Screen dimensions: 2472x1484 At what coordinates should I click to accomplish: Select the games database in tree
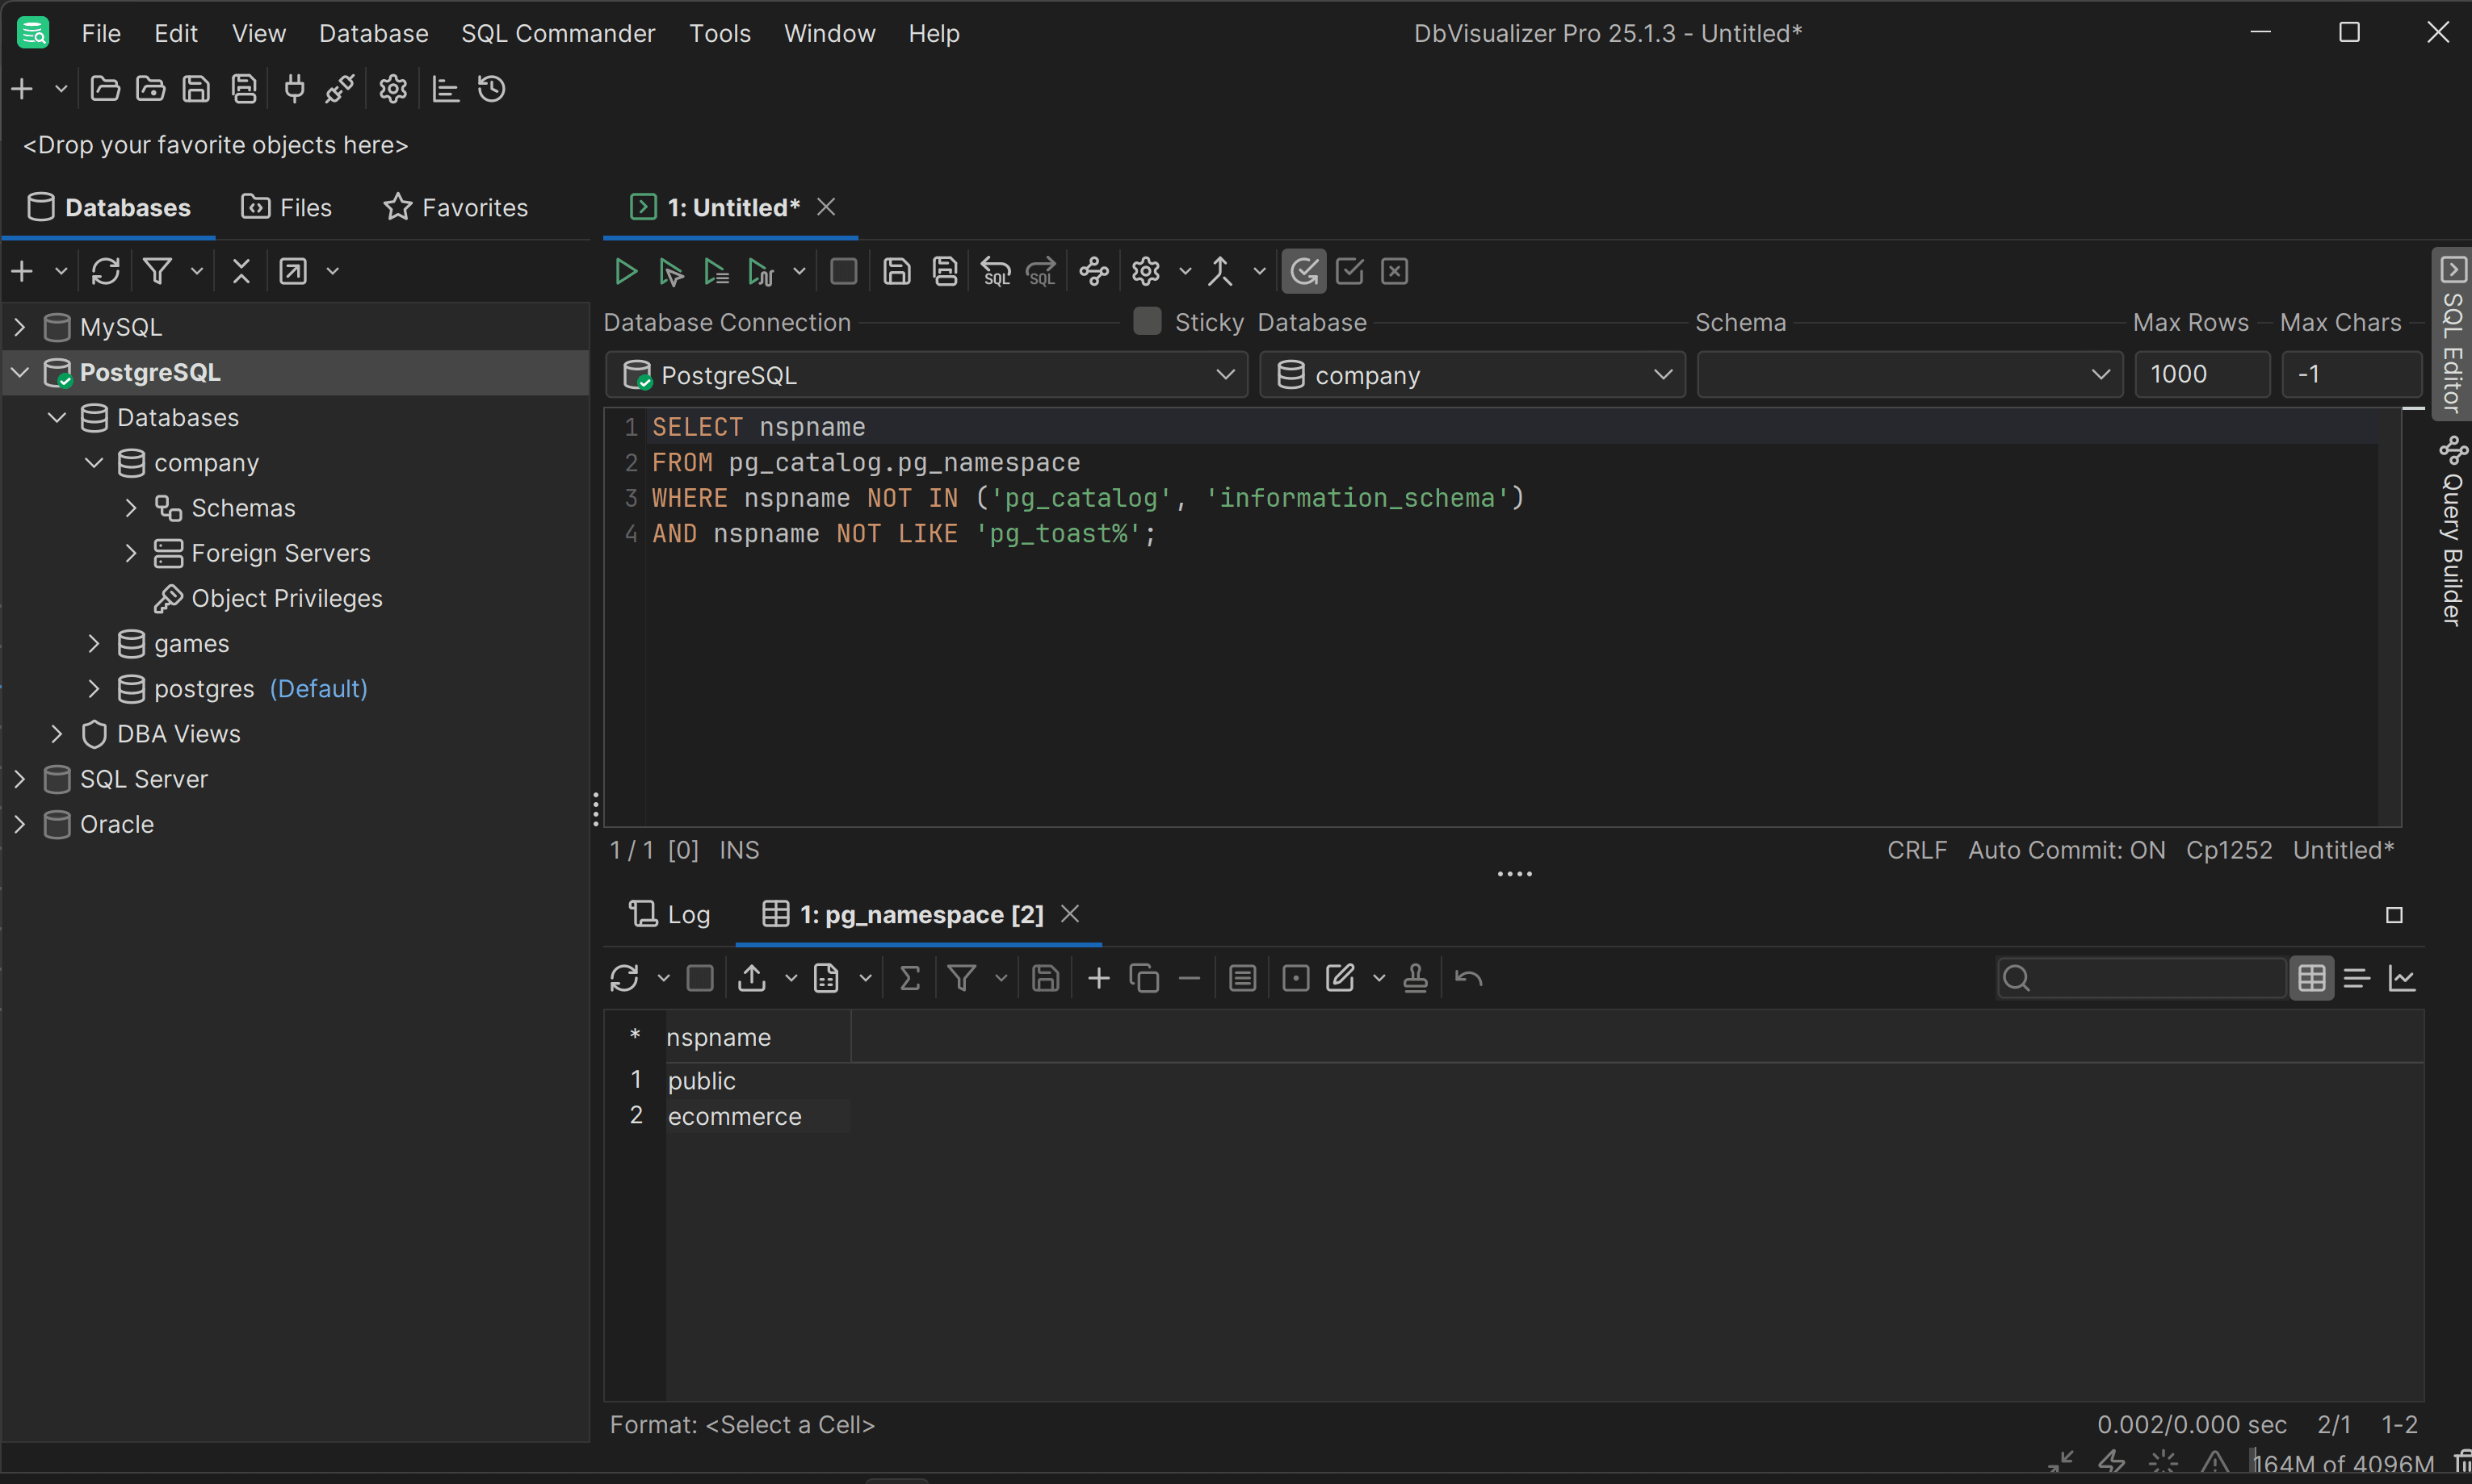tap(191, 644)
